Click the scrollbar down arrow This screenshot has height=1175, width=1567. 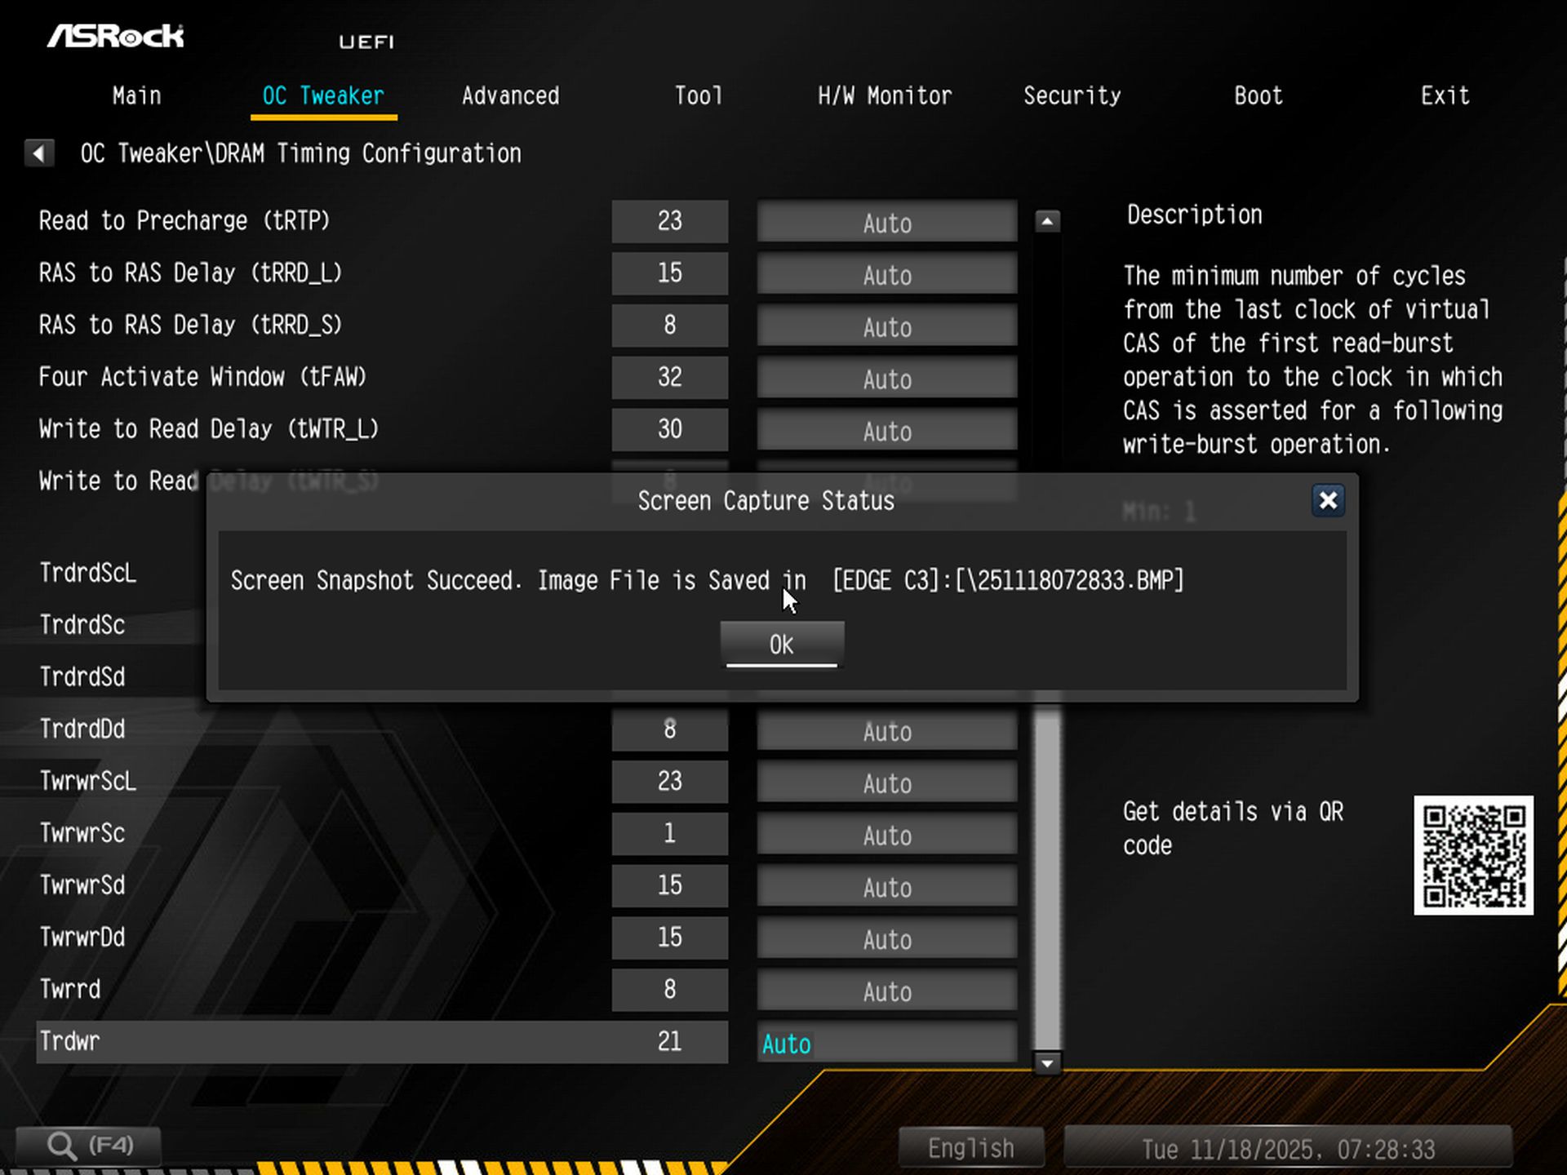(x=1045, y=1063)
